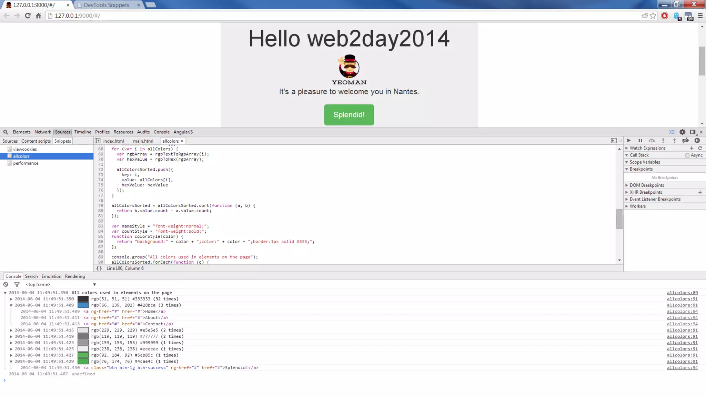Screen dimensions: 706x397
Task: Switch to the Network panel tab
Action: point(42,132)
